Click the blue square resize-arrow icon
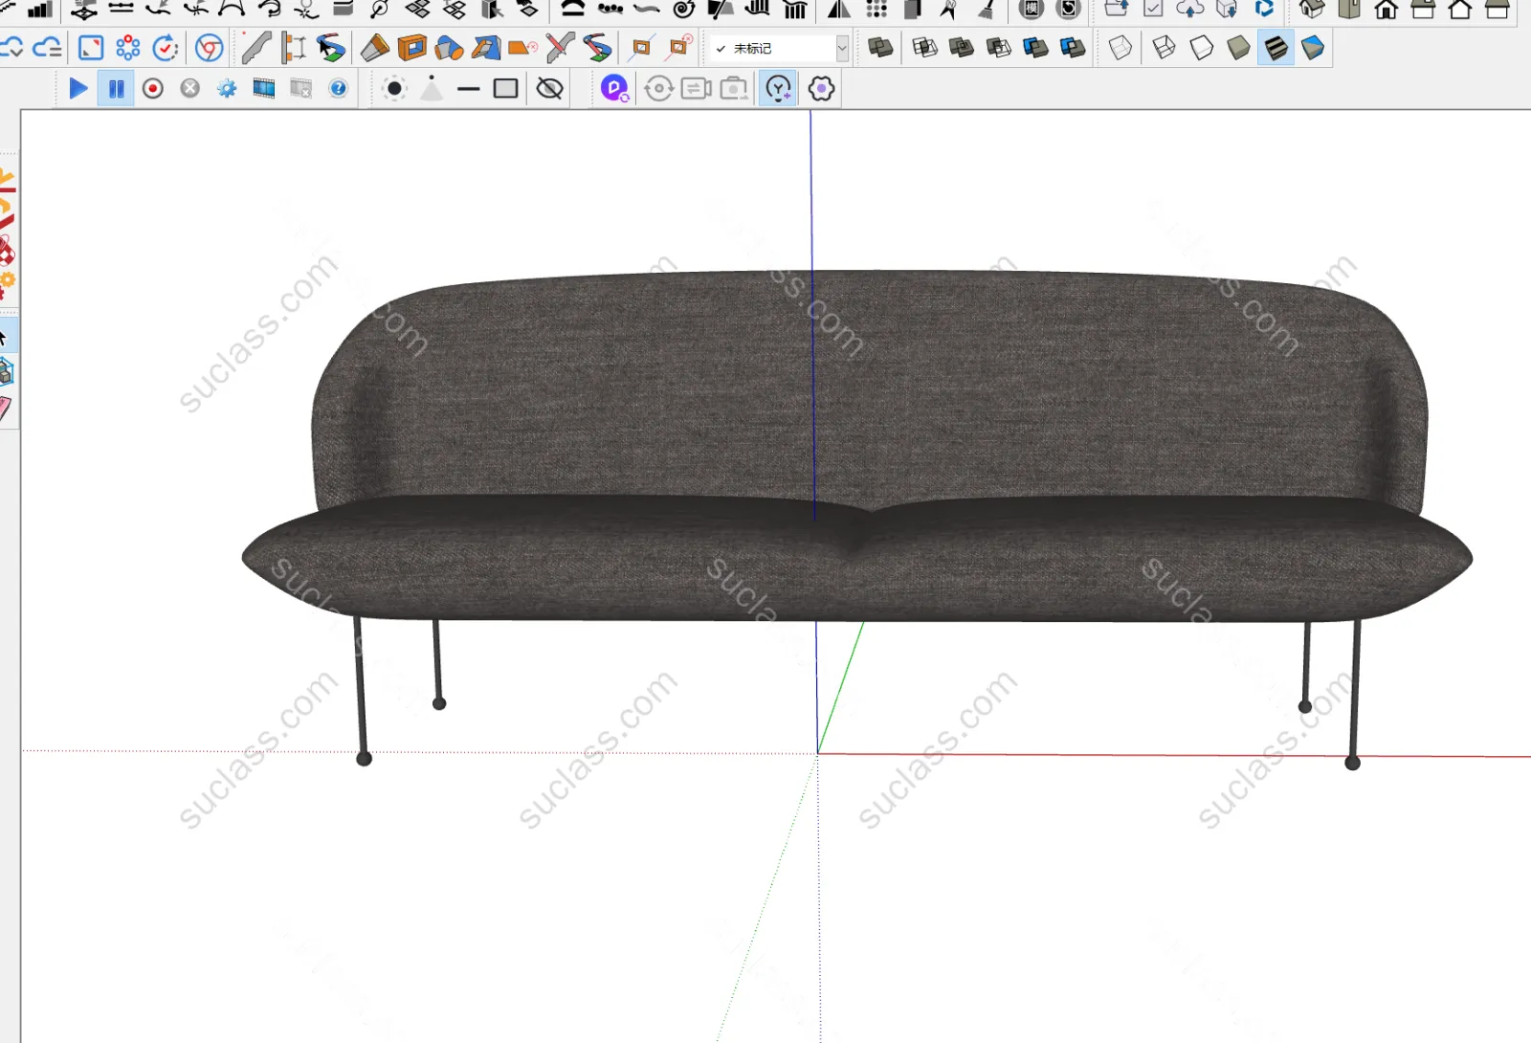 [x=91, y=48]
